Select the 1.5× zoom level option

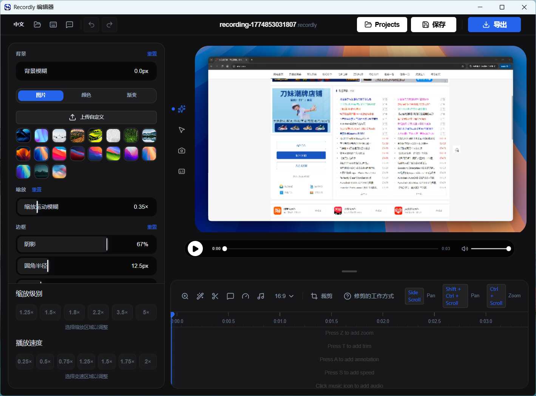[x=50, y=312]
